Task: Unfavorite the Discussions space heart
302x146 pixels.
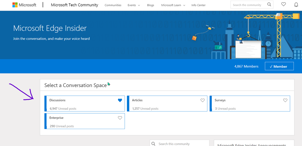Action: pos(120,100)
